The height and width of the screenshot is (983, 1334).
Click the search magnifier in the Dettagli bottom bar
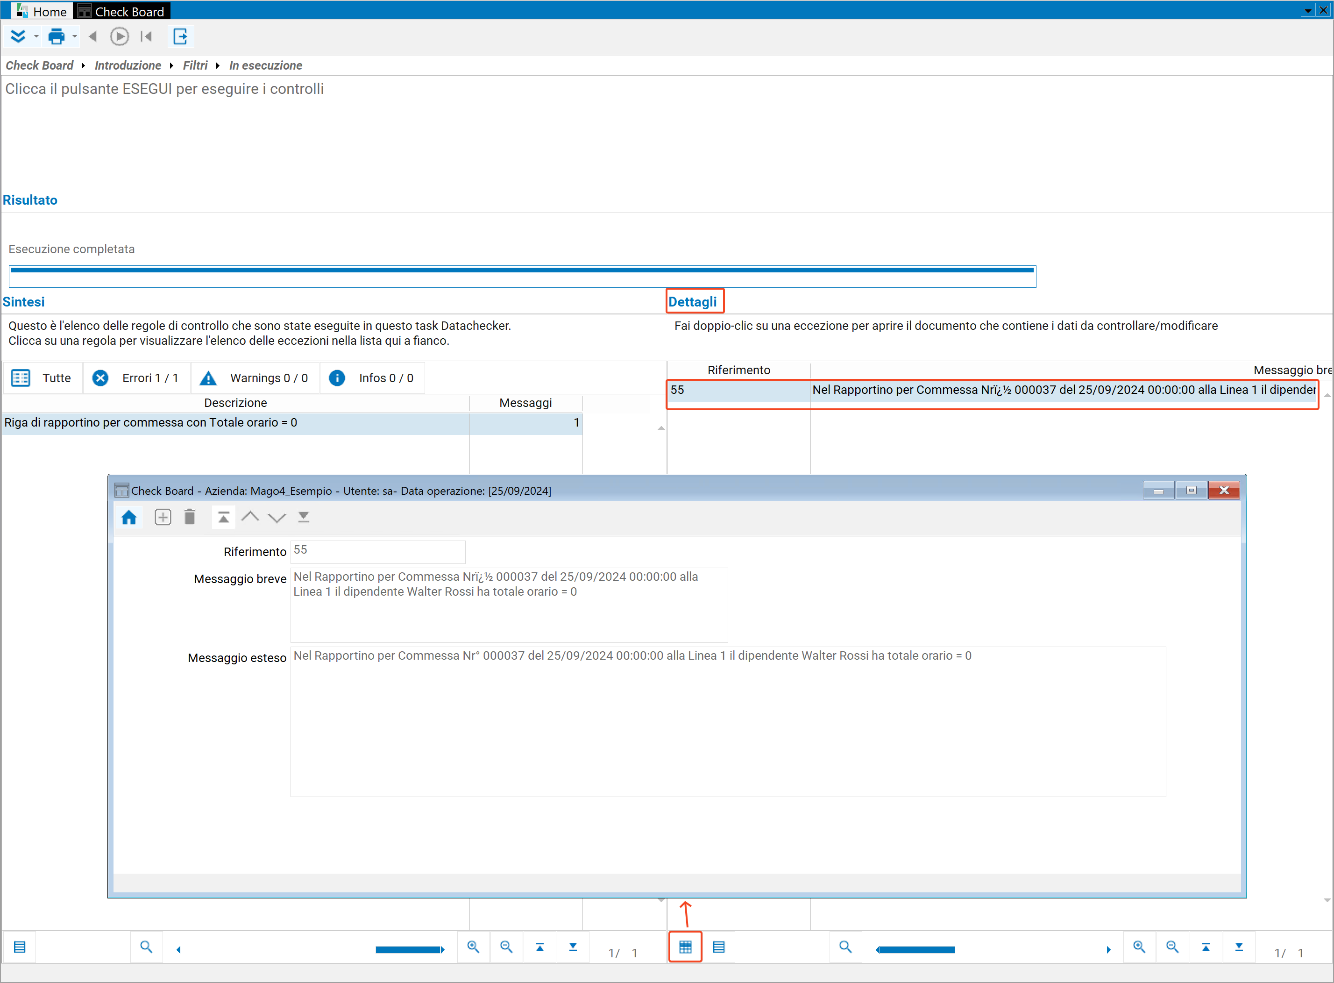846,947
